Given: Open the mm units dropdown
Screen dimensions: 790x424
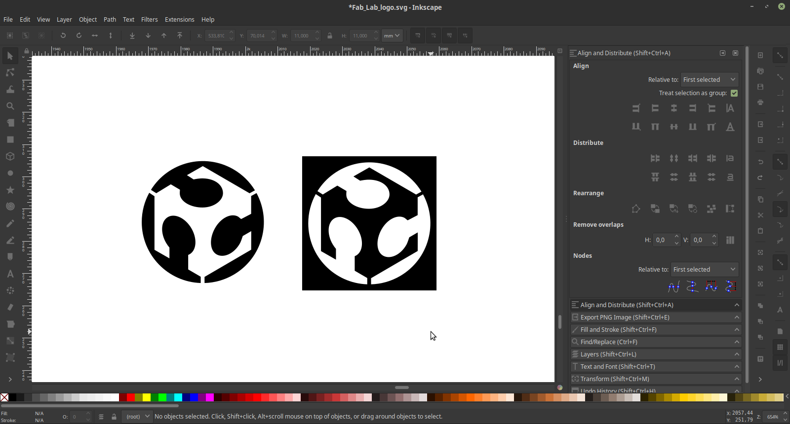Looking at the screenshot, I should (x=392, y=35).
